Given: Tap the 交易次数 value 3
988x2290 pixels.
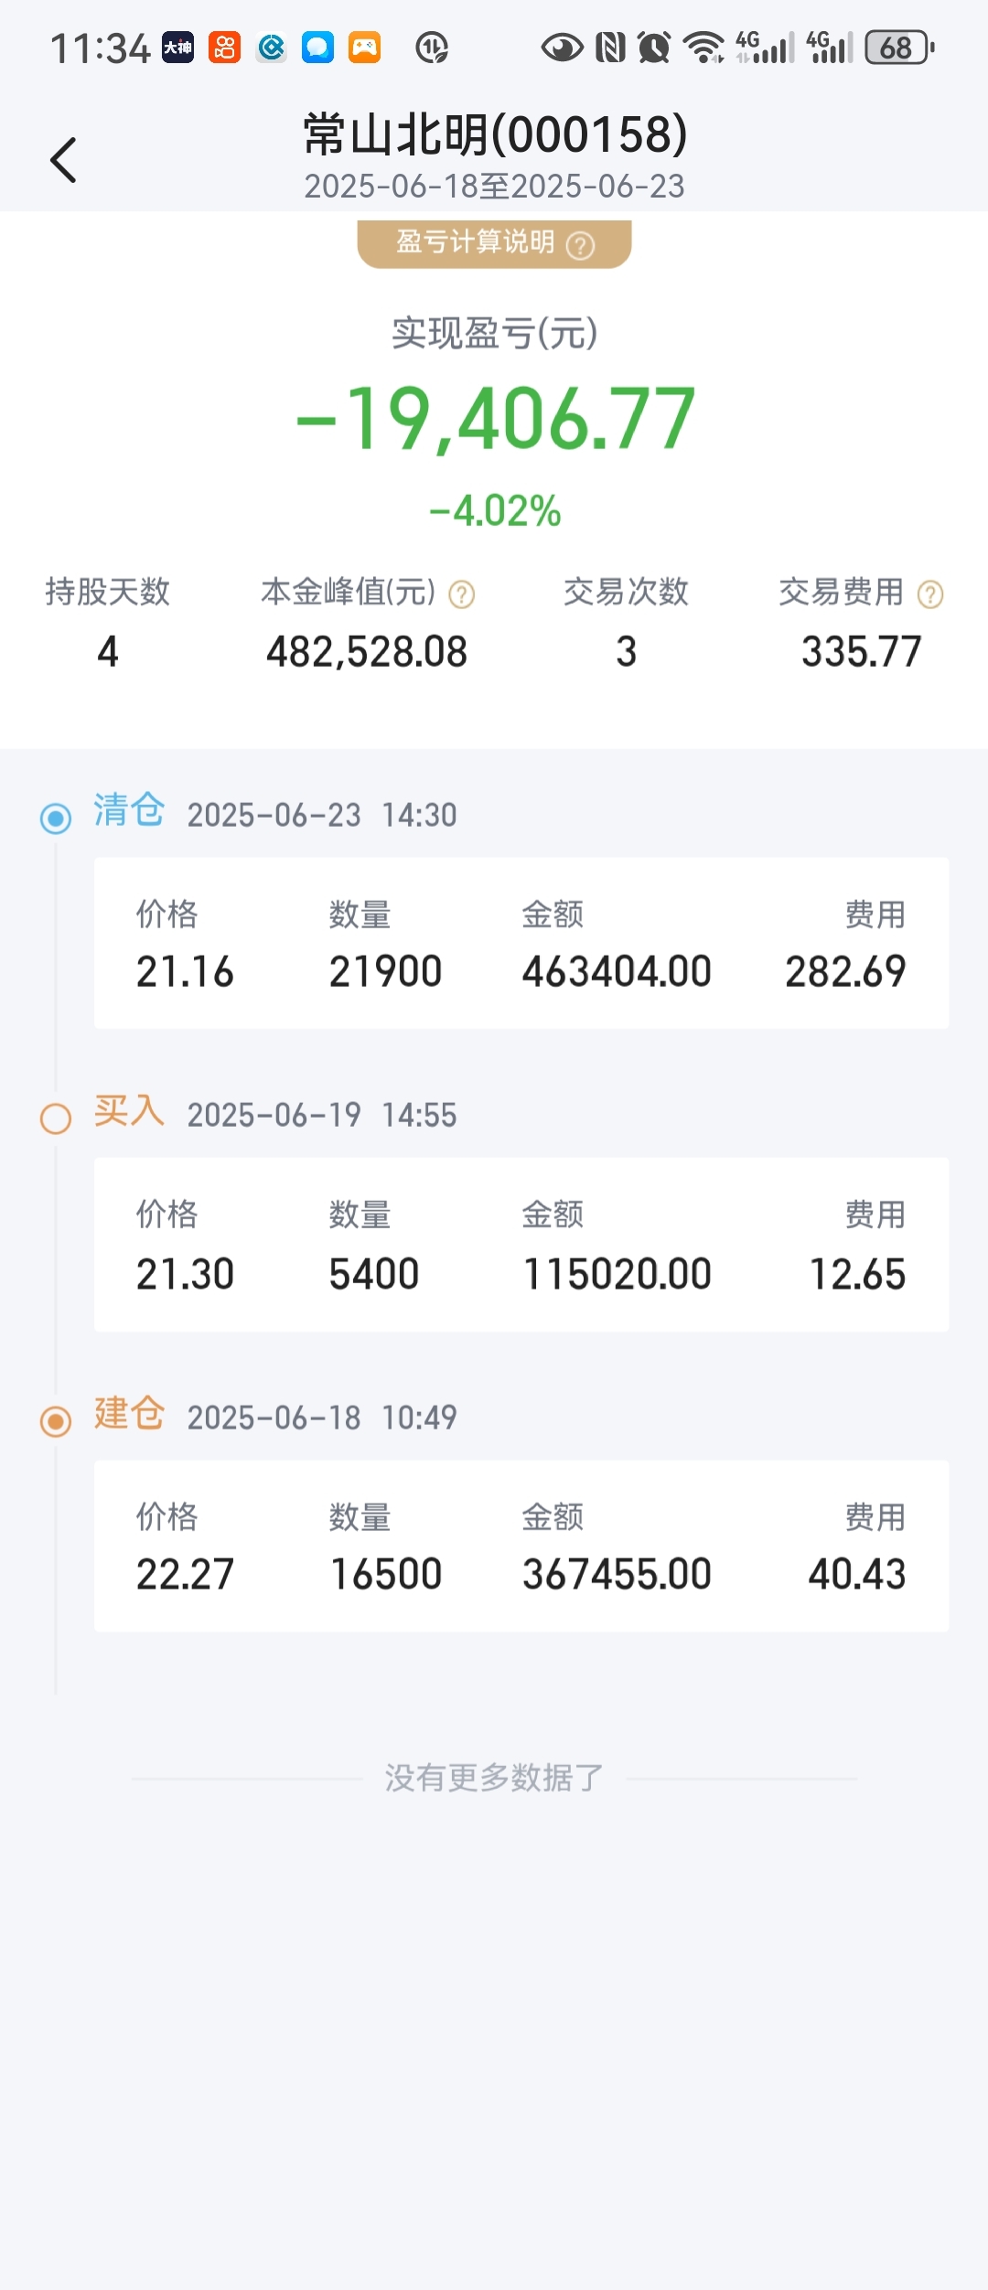Looking at the screenshot, I should pos(626,652).
